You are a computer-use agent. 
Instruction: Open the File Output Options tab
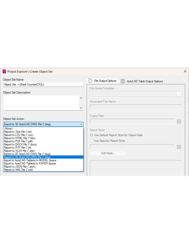(102, 81)
